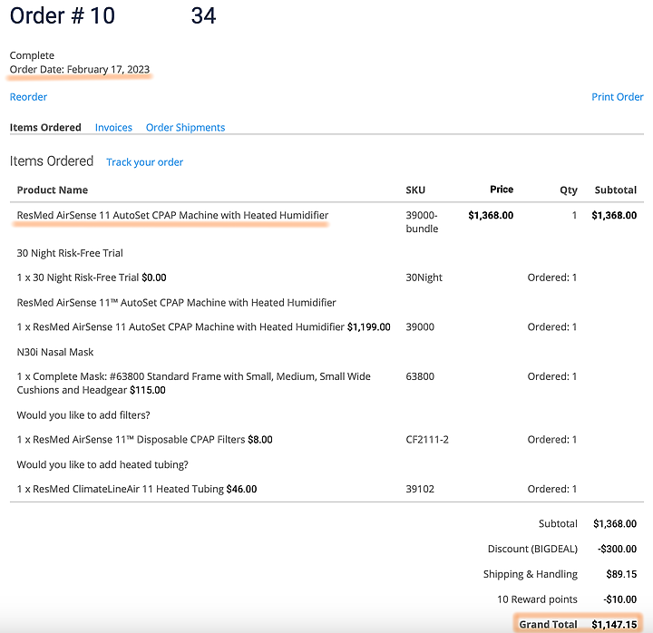Click the 39000 SKU value

(x=420, y=326)
